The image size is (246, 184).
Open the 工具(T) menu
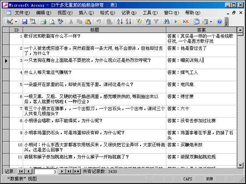point(150,13)
